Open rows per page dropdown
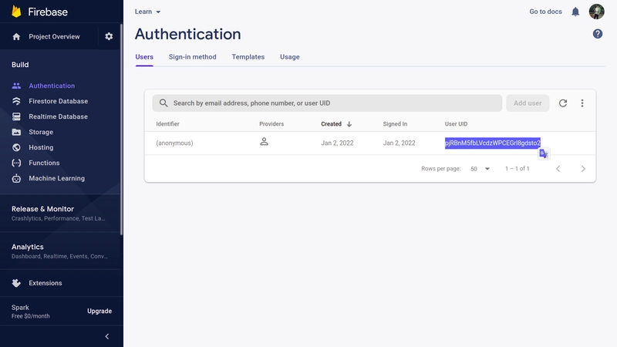 [480, 169]
